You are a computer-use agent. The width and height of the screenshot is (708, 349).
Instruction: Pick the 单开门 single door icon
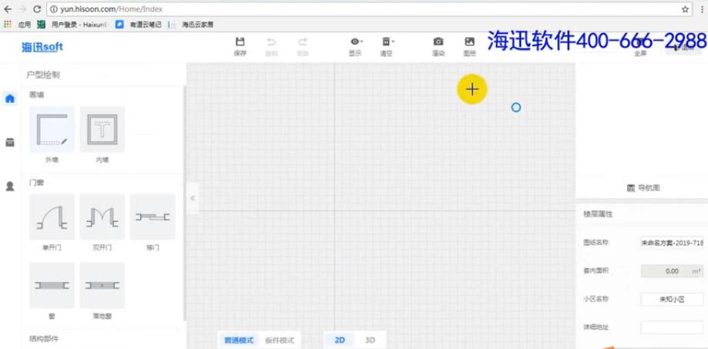[x=52, y=216]
